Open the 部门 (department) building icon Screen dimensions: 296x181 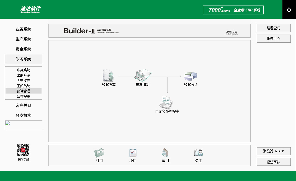pos(165,152)
